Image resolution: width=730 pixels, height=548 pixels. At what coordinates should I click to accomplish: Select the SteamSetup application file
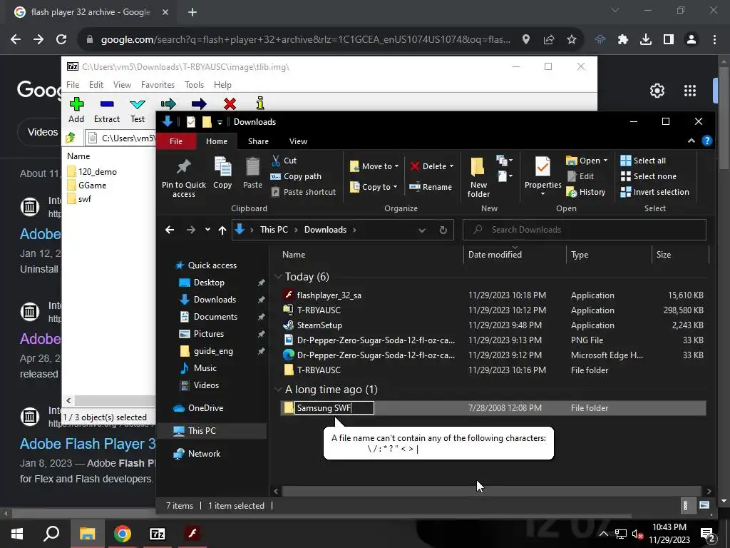pos(493,325)
